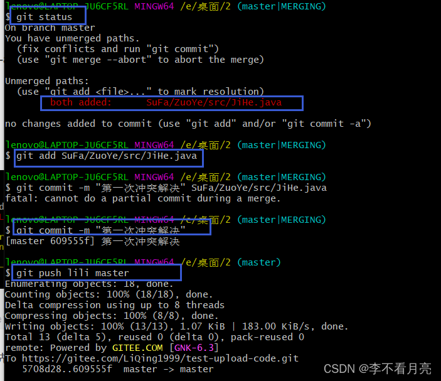
Task: Click the 'Writing objects: 100% (13/13)' line
Action: 177,326
